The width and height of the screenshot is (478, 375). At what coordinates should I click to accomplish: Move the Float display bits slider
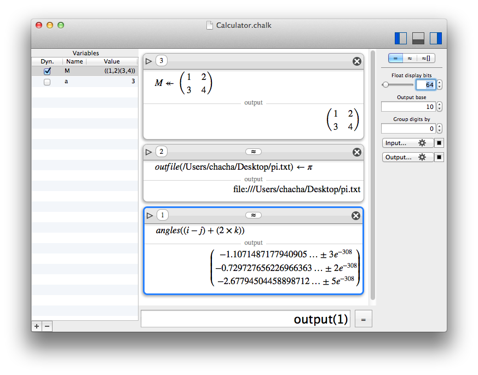pos(385,84)
